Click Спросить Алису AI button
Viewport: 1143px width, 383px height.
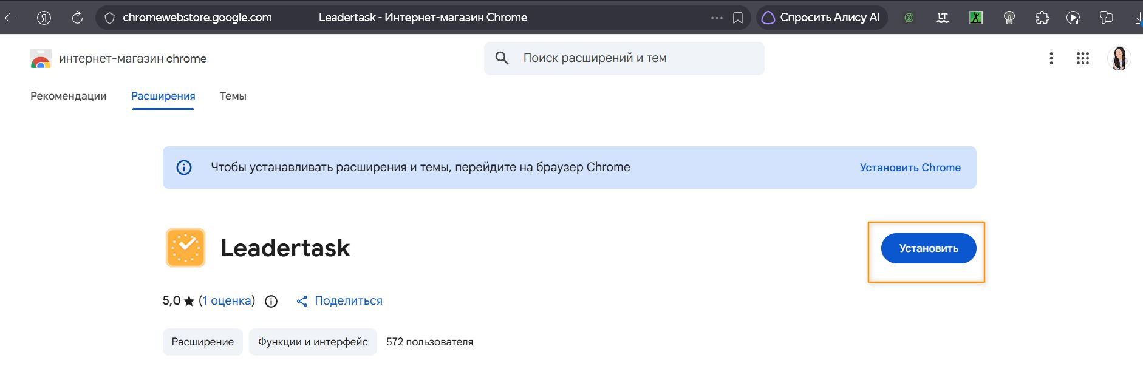point(822,18)
